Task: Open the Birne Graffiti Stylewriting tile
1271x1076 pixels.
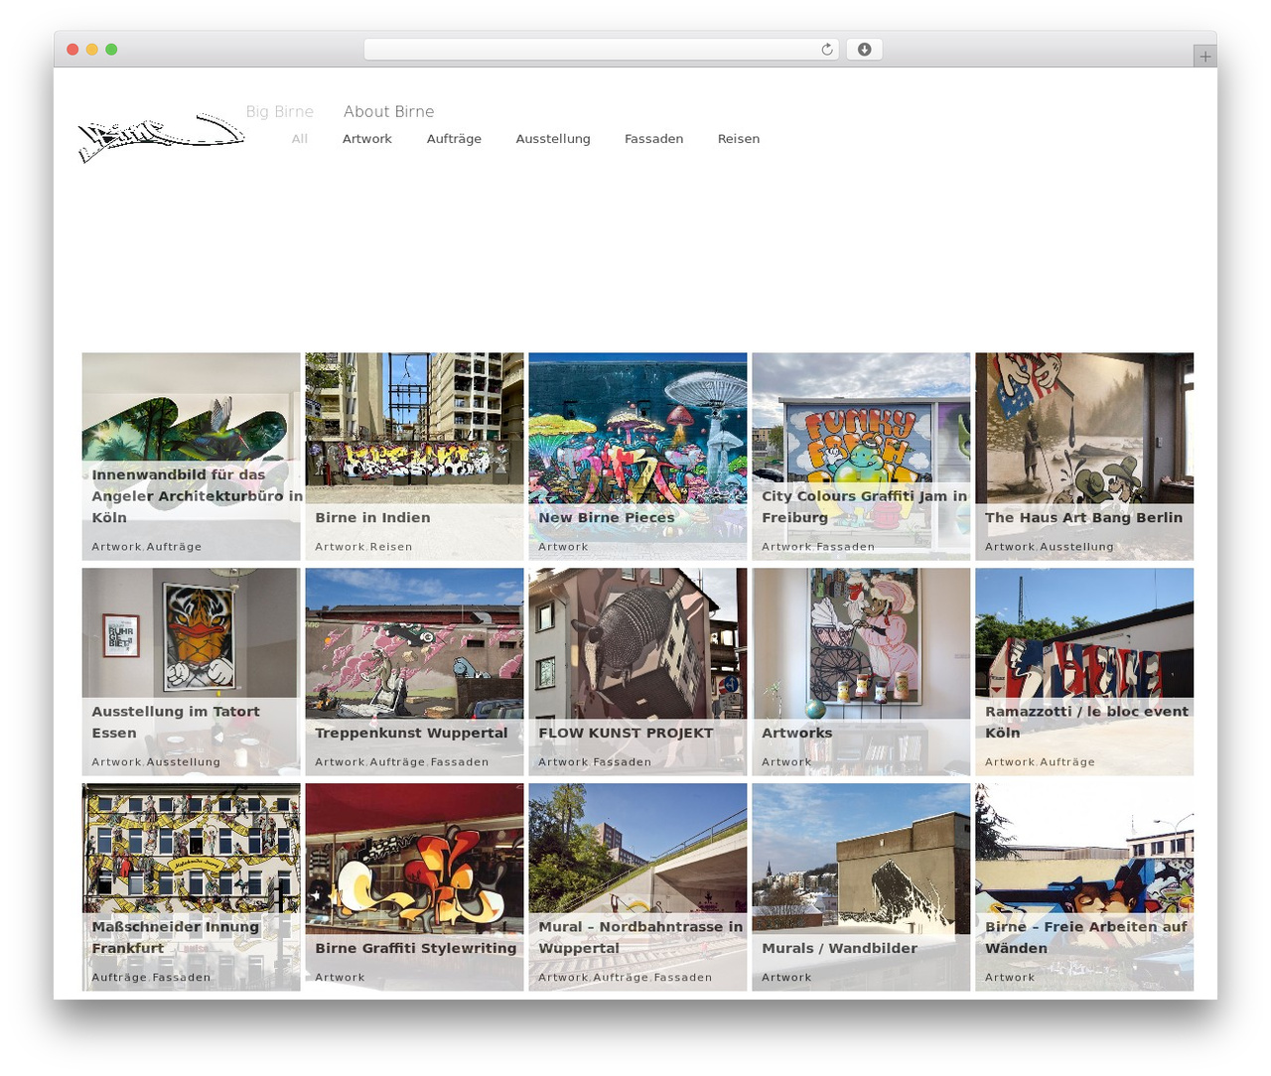Action: coord(414,887)
